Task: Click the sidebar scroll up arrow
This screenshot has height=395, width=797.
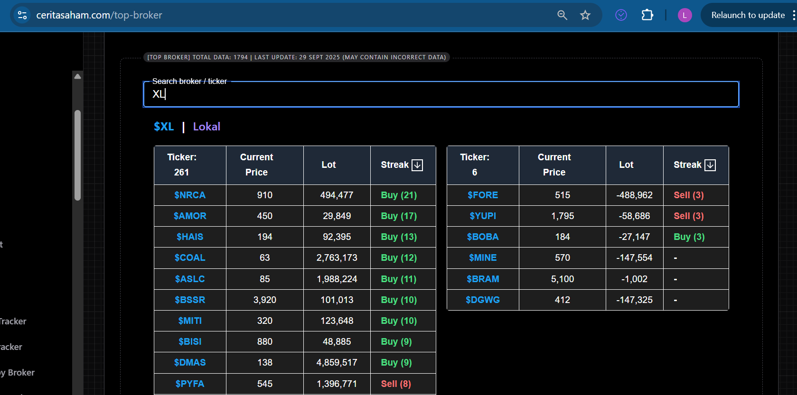Action: click(x=77, y=76)
